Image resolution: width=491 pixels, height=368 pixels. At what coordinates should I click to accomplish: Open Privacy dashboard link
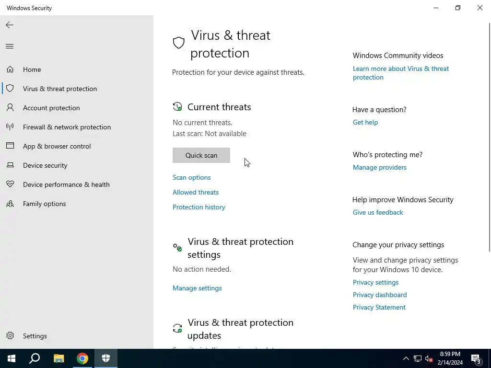(x=380, y=295)
